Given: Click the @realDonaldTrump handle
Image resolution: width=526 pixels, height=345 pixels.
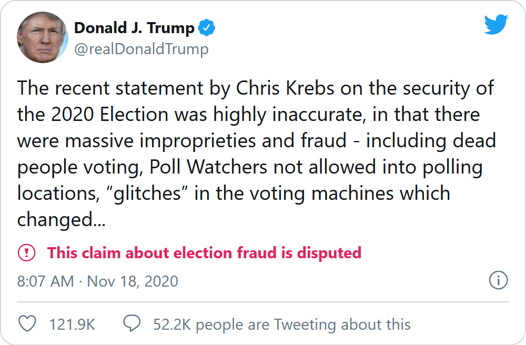Looking at the screenshot, I should pyautogui.click(x=141, y=49).
